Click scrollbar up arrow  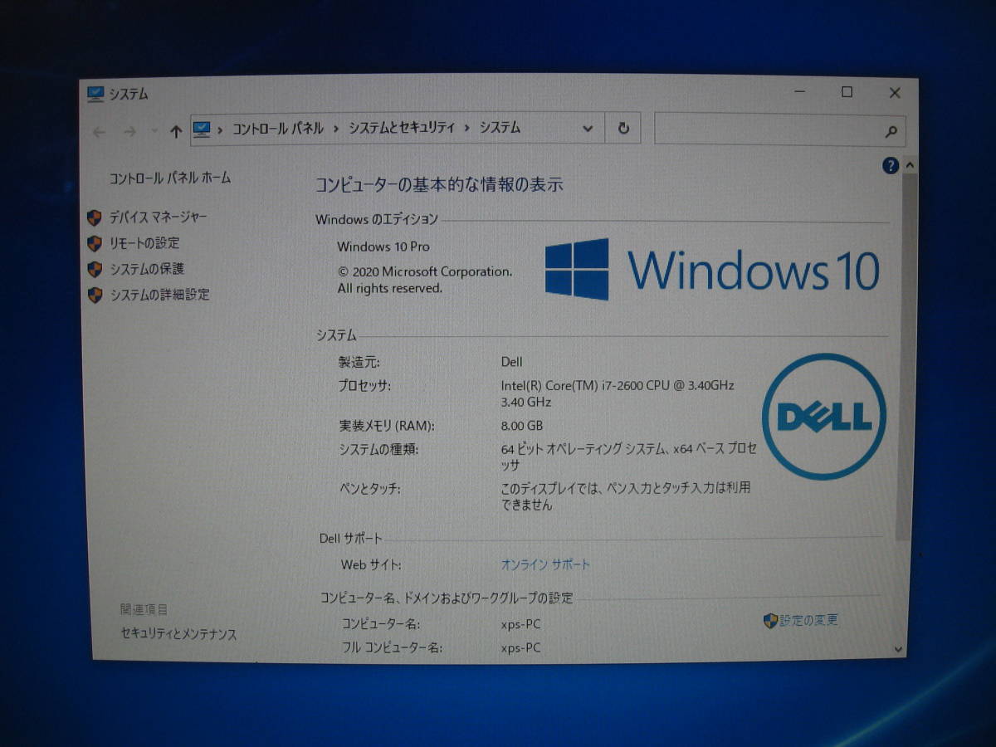point(909,166)
